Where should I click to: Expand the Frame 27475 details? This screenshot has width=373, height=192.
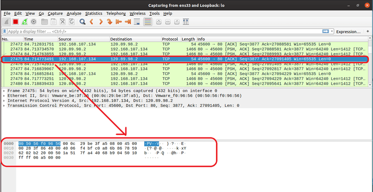coord(4,91)
